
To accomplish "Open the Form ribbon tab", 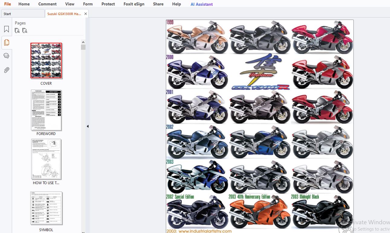I will click(x=88, y=4).
